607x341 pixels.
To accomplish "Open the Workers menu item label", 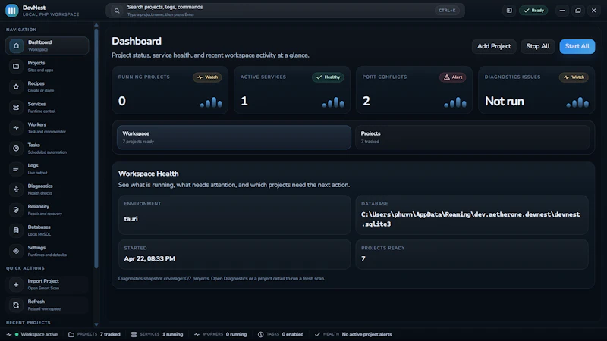I will pyautogui.click(x=36, y=124).
